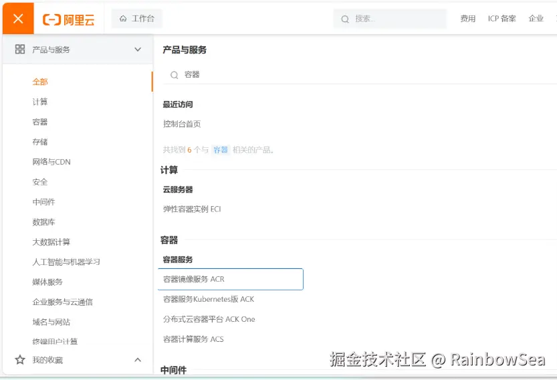557x380 pixels.
Task: Select the 大数据计算 category
Action: pyautogui.click(x=51, y=242)
